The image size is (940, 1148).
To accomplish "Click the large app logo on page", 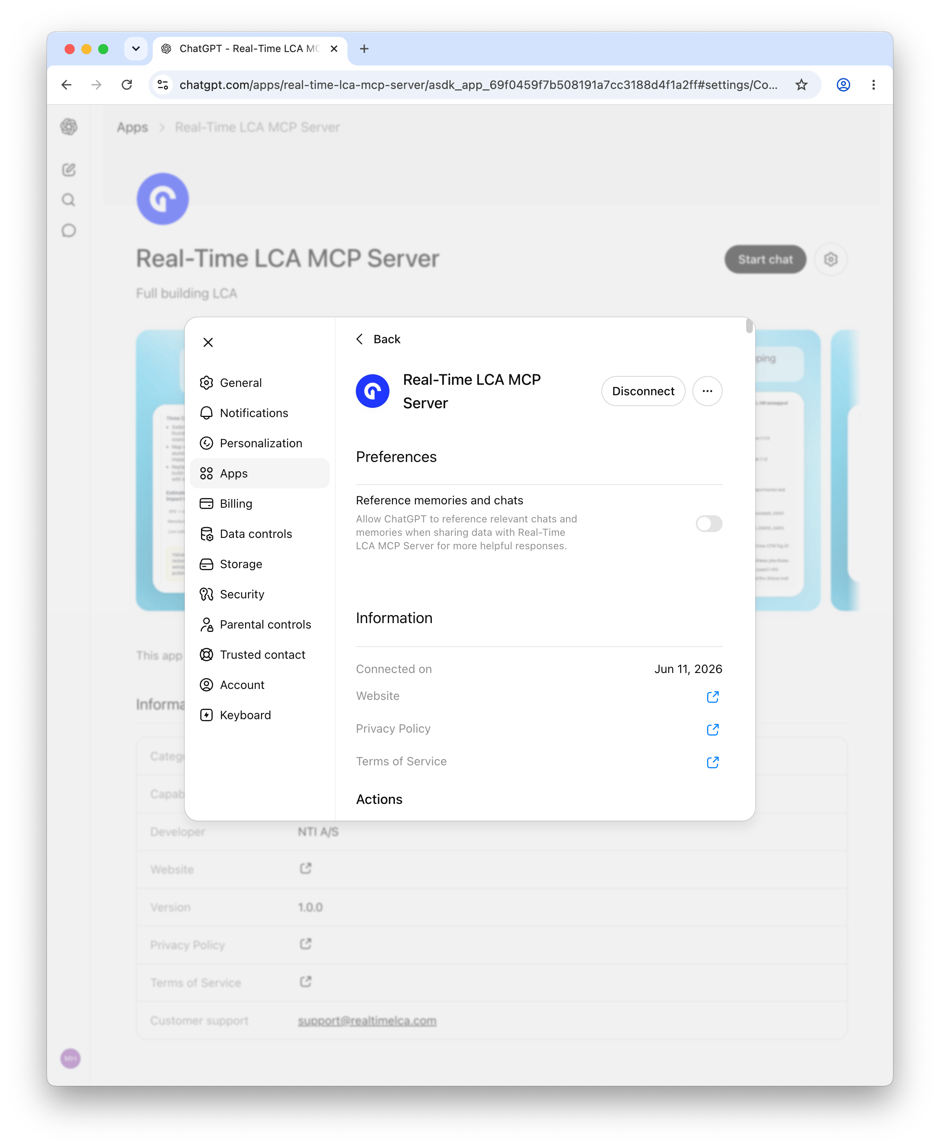I will 162,199.
